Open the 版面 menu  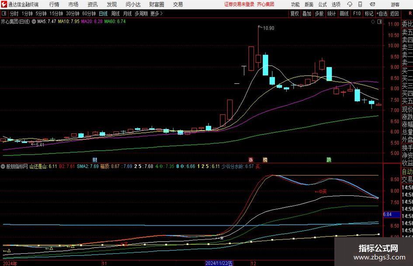coord(309,4)
